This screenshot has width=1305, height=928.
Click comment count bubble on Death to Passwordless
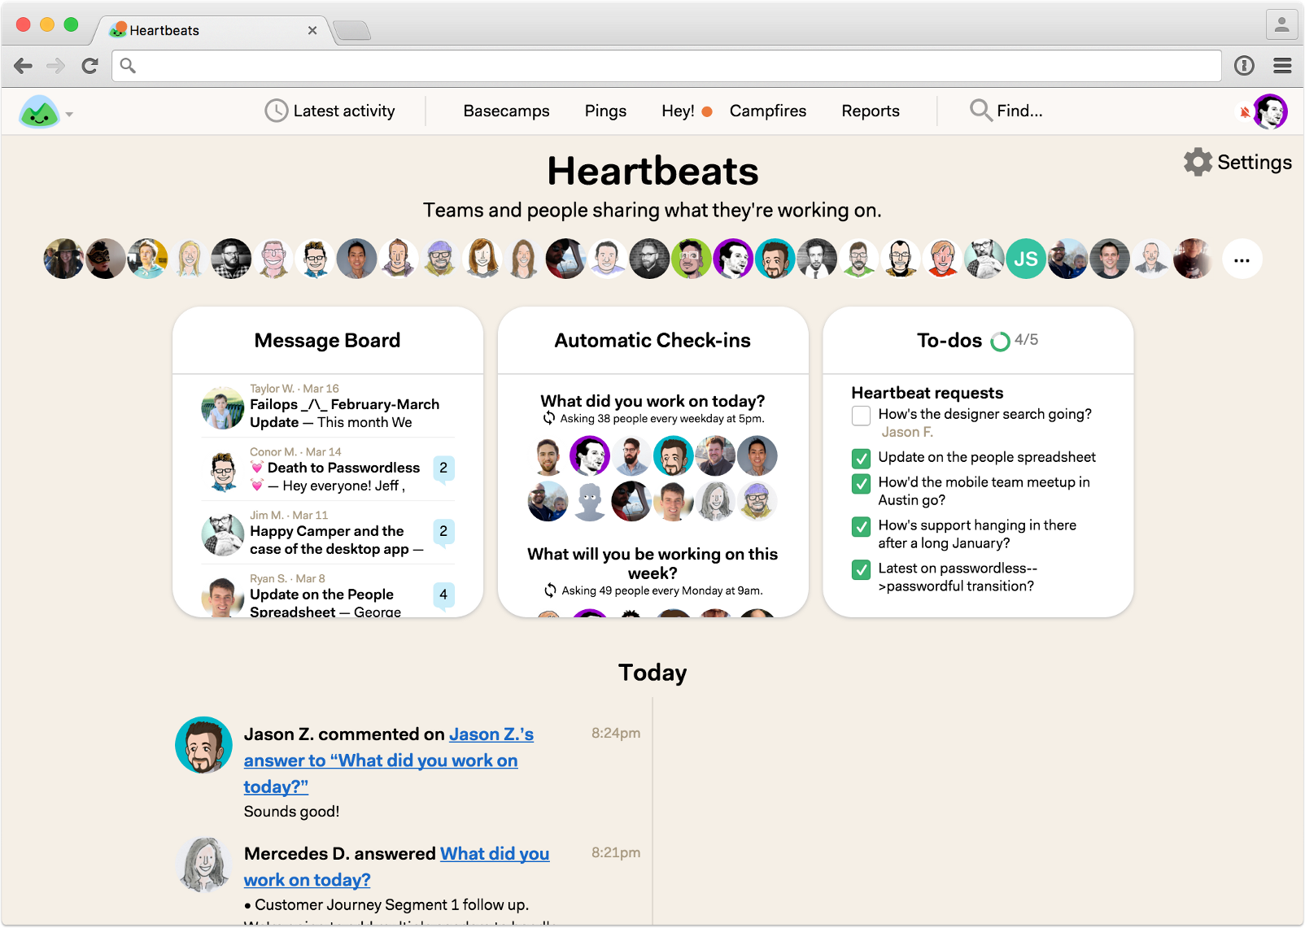443,468
